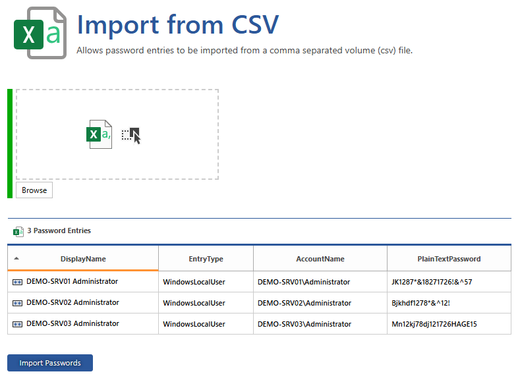Click the Mn12kj78dj121726HAGE15 password cell
518x380 pixels.
[x=434, y=324]
